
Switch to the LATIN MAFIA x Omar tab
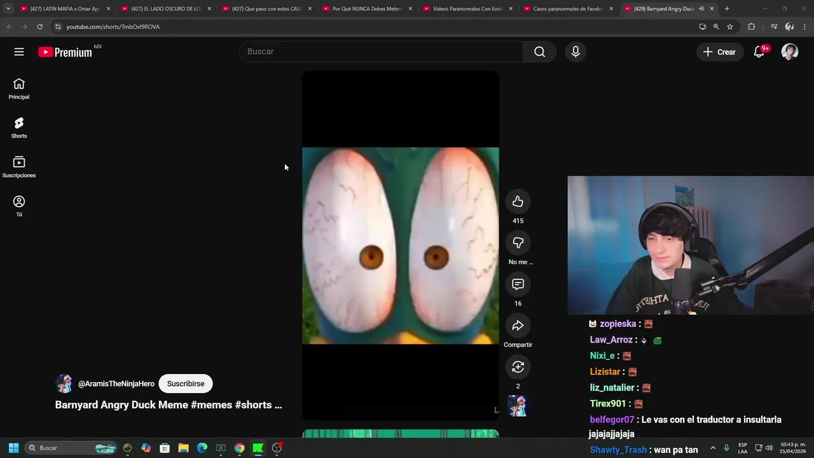[x=65, y=9]
